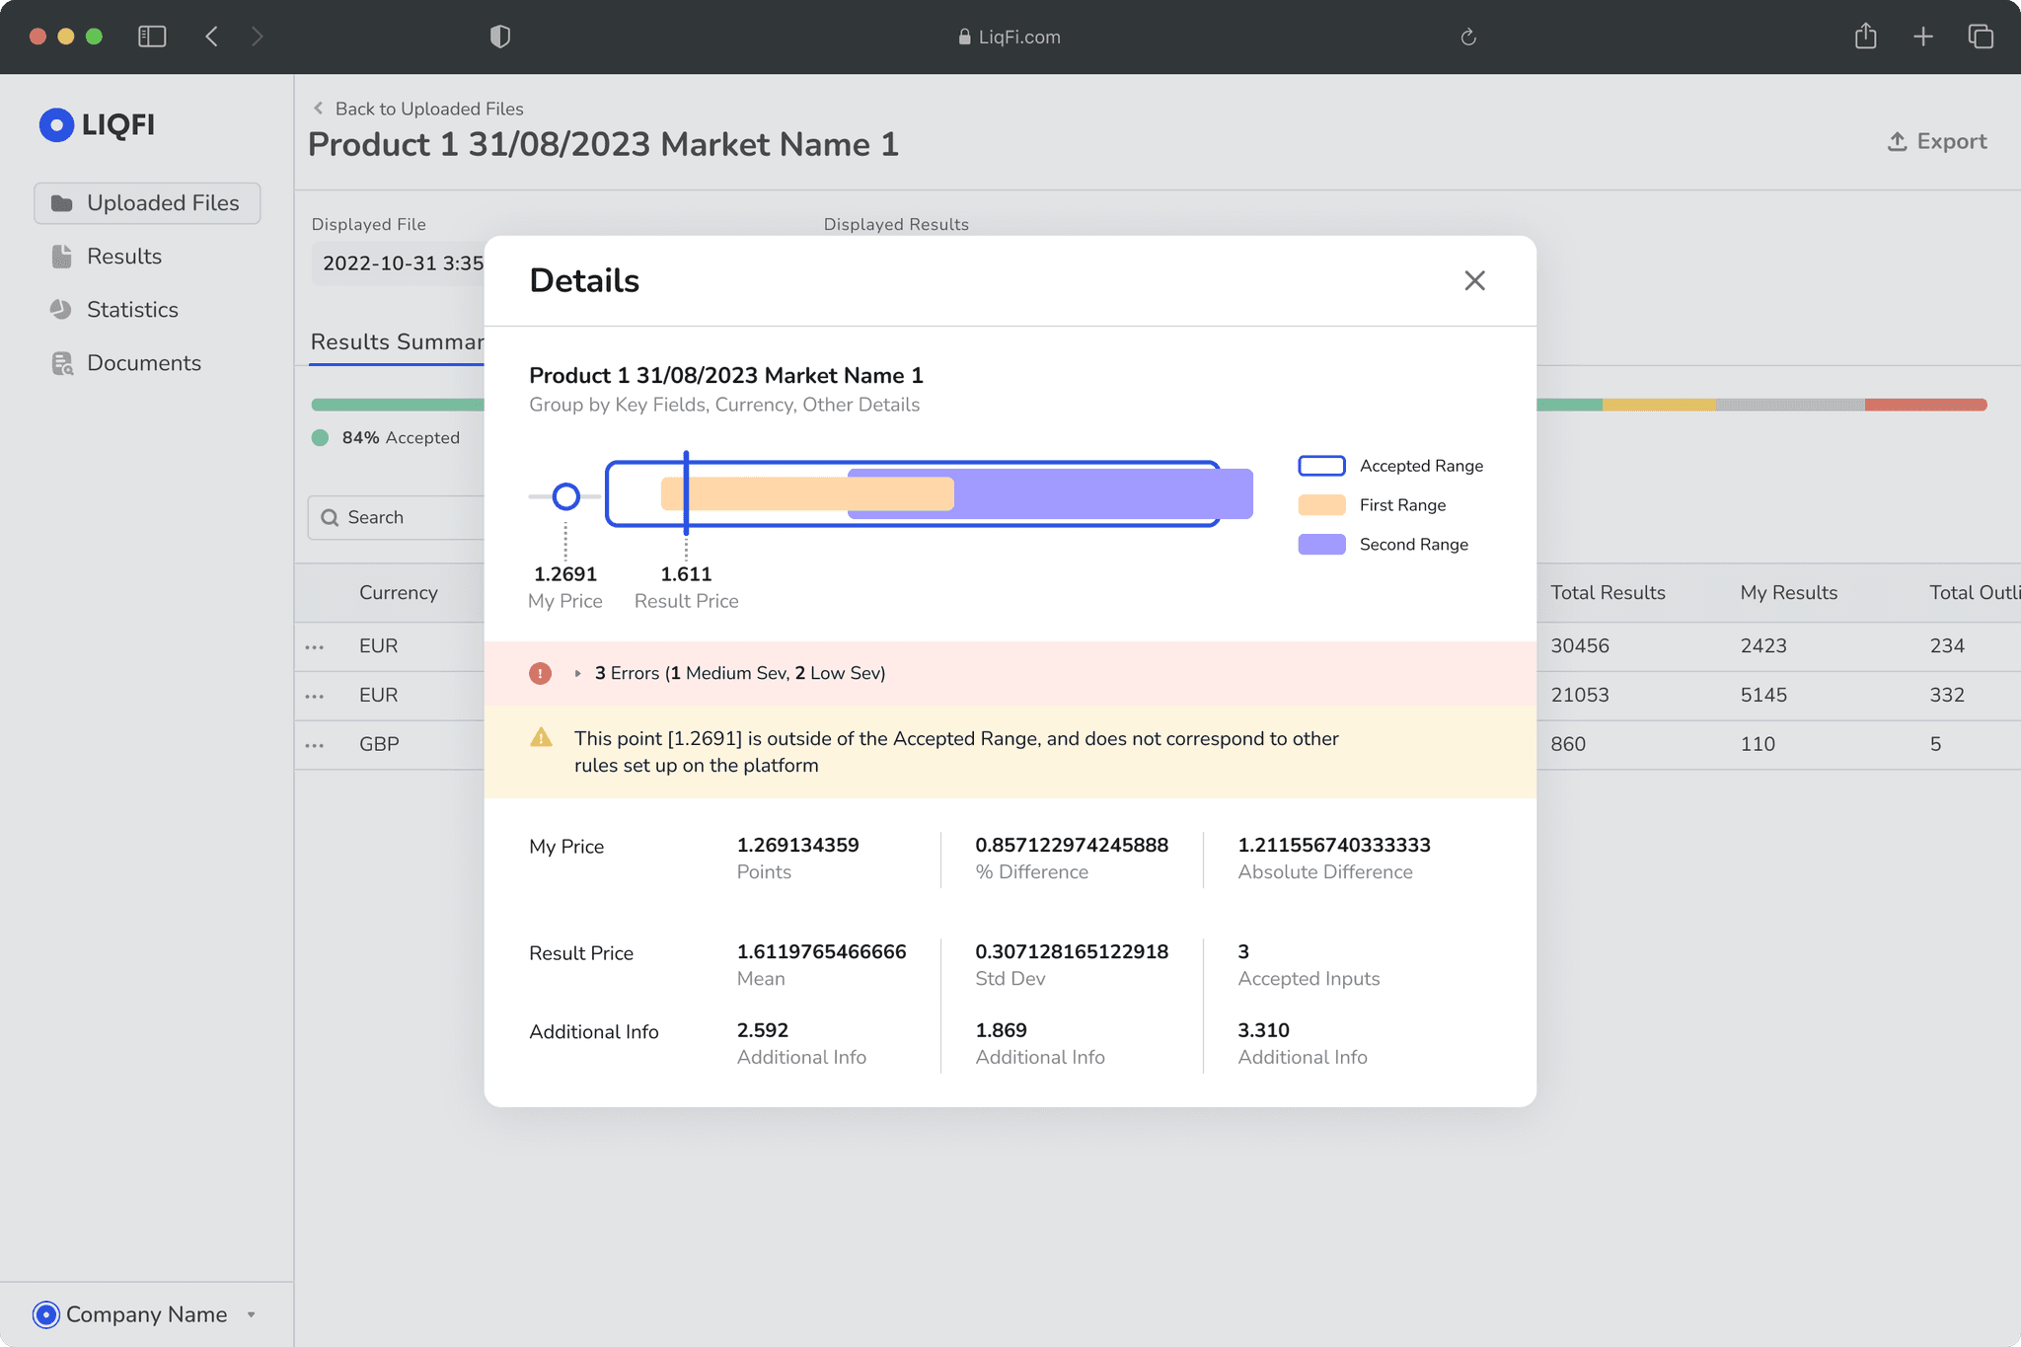This screenshot has height=1347, width=2021.
Task: Toggle the browser sidebar icon
Action: 152,37
